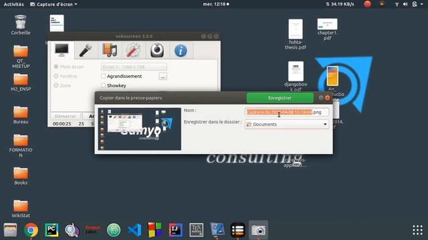Open the Agrandissement options ellipsis button

(163, 76)
